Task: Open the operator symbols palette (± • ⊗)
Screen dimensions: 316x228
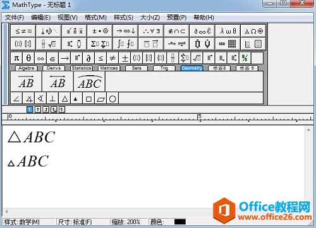Action: (x=100, y=31)
